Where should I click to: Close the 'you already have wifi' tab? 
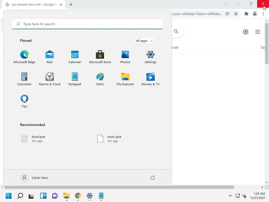(61, 4)
